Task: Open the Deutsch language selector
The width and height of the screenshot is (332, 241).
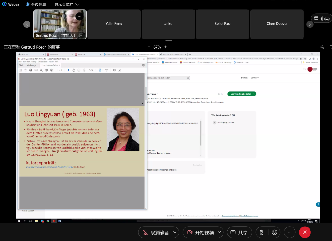Action: click(x=244, y=78)
